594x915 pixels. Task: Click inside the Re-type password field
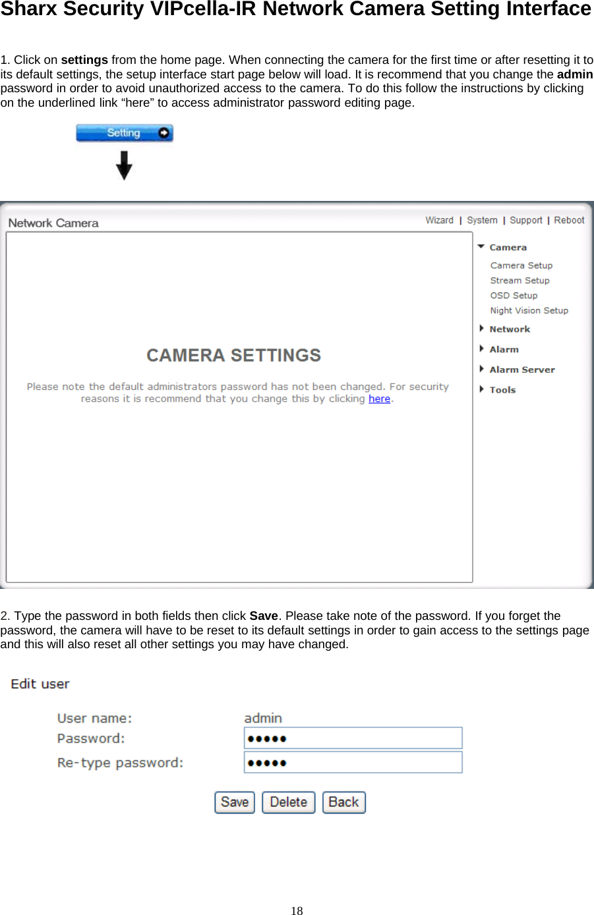pos(353,762)
